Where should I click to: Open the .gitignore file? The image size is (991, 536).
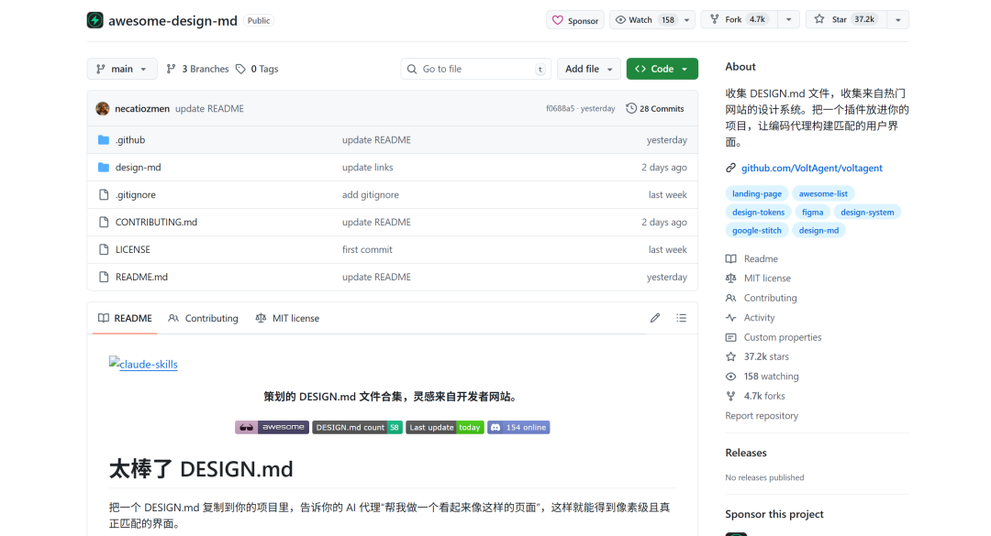135,195
